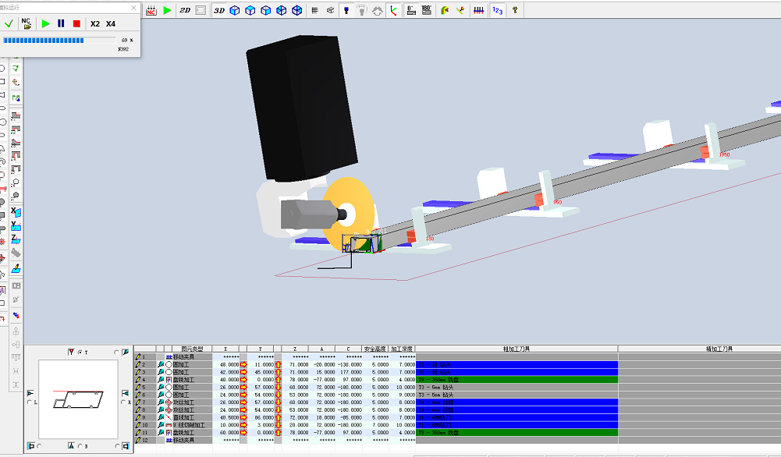Click the green play simulation button
The width and height of the screenshot is (781, 457).
(x=45, y=24)
